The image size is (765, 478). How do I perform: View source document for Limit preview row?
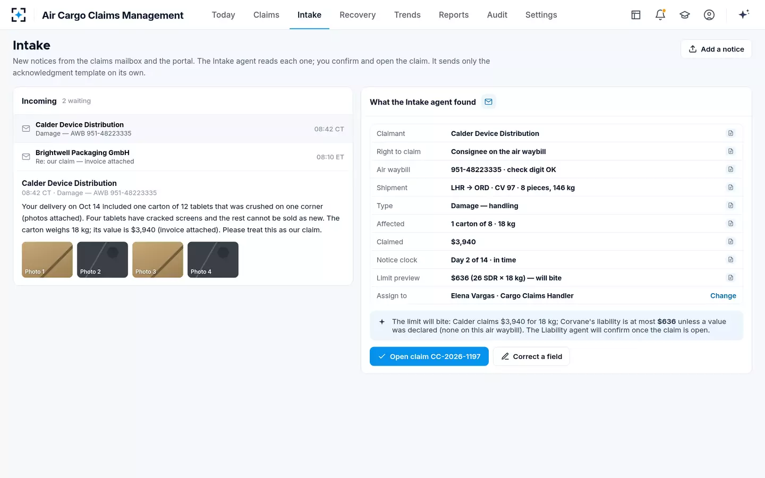point(730,278)
